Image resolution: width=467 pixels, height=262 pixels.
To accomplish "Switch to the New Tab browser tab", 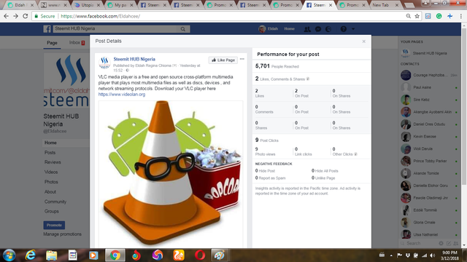I will [x=385, y=5].
